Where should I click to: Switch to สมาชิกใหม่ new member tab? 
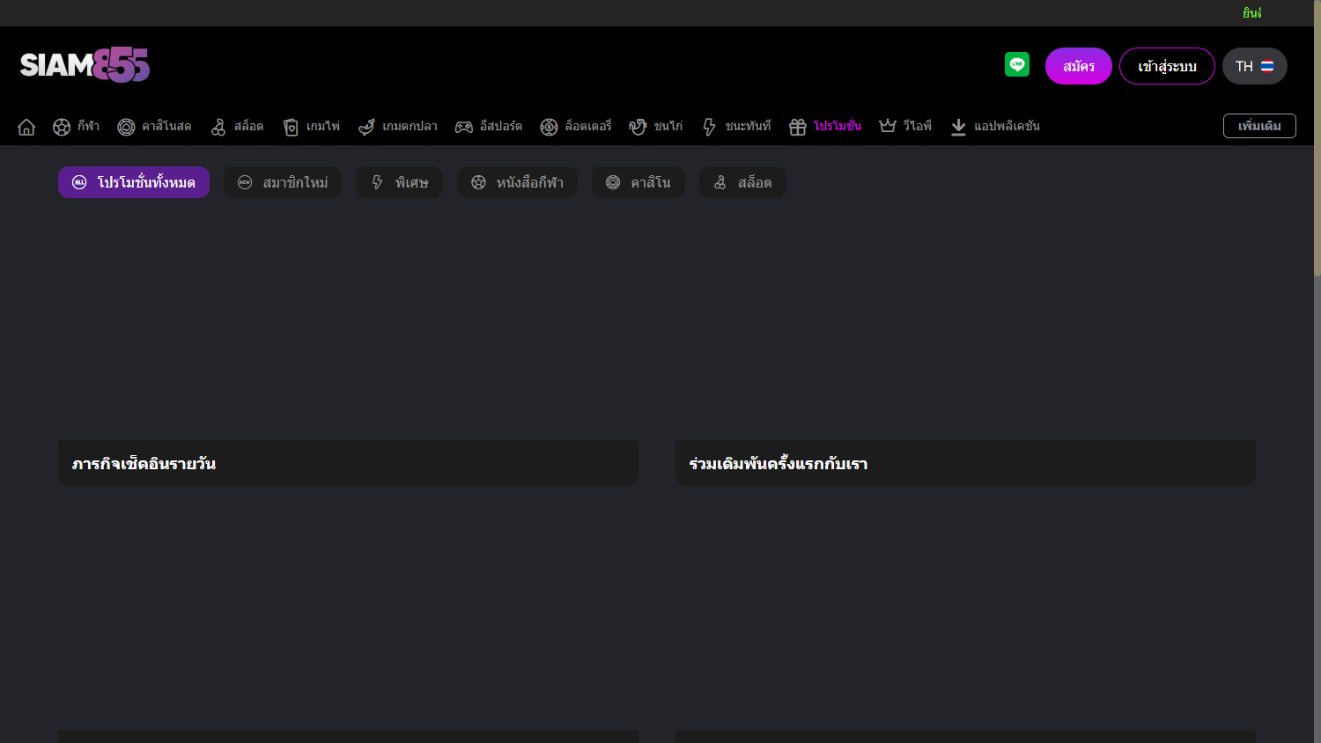point(283,182)
